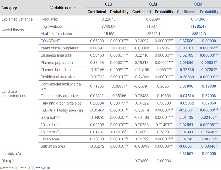Click SEM Probability subheader
Image resolution: width=221 pixels, height=170 pixels.
(209, 12)
